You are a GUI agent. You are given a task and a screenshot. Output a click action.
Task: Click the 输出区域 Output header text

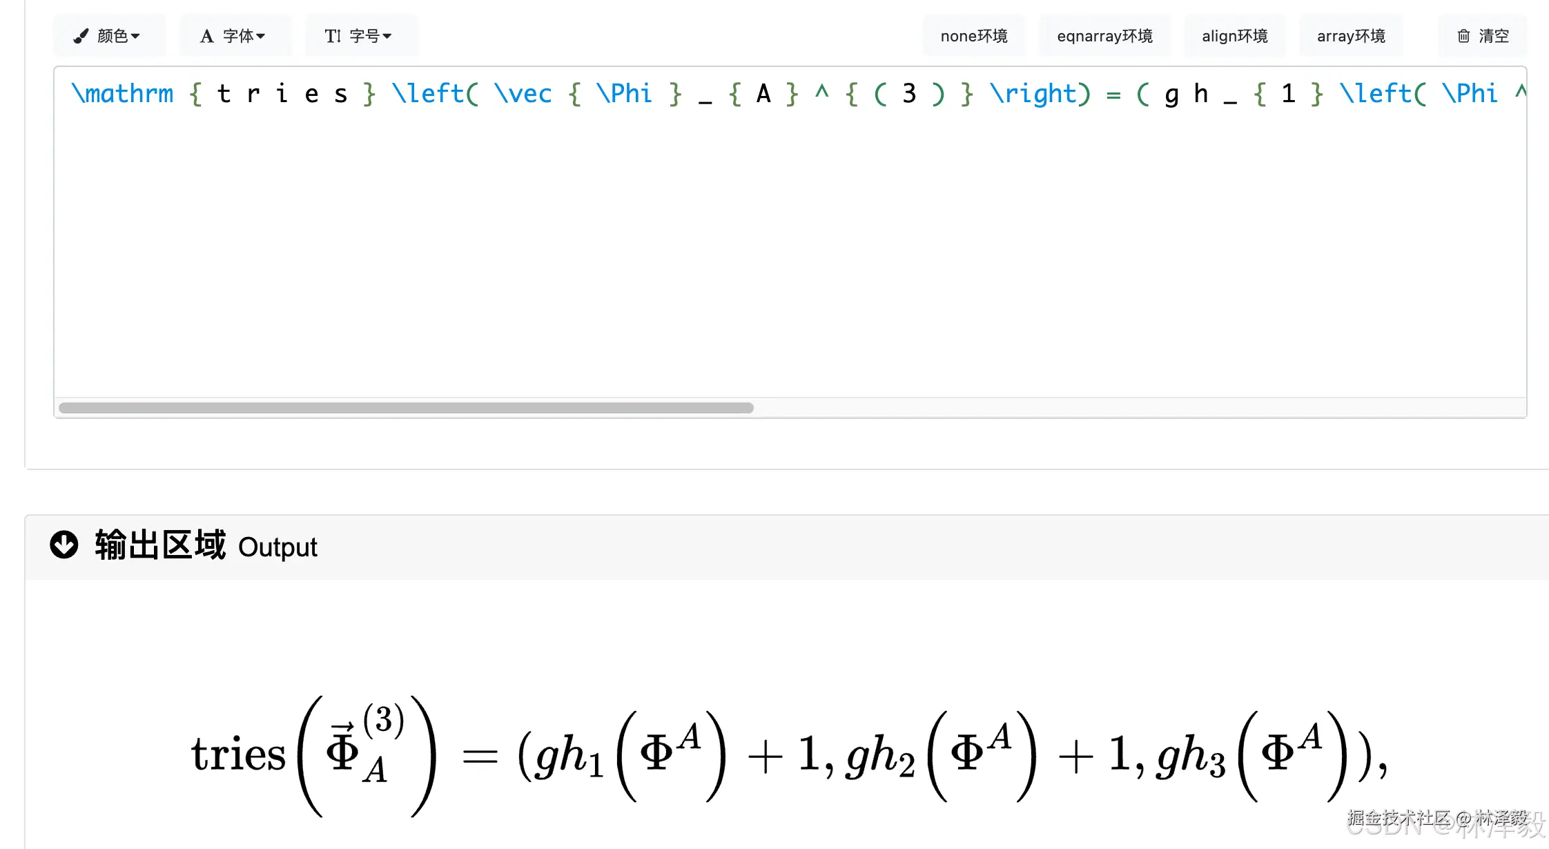(x=206, y=546)
